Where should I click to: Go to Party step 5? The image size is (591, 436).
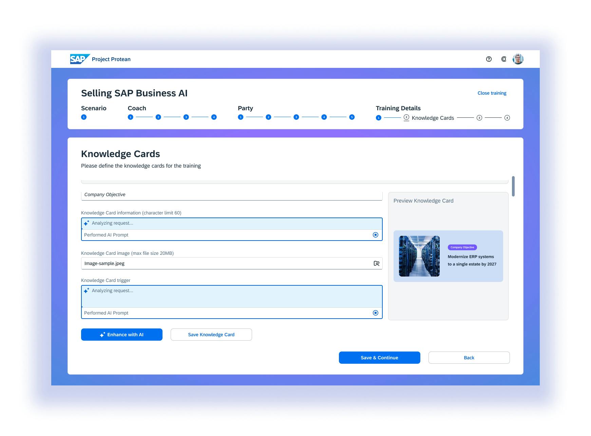coord(352,117)
